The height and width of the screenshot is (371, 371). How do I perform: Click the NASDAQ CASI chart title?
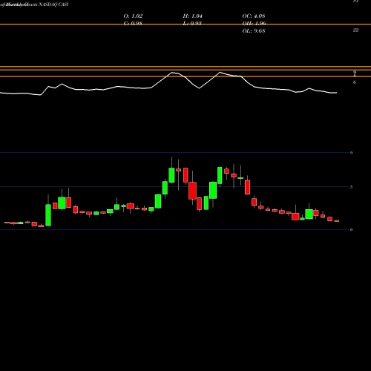pyautogui.click(x=53, y=4)
